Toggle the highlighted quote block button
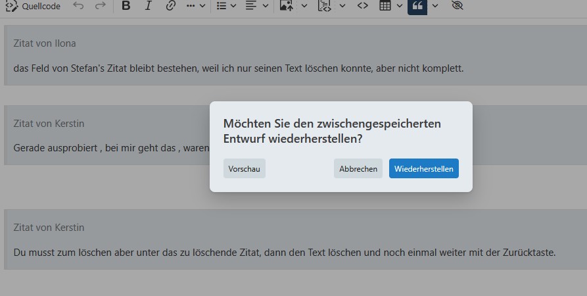 click(x=417, y=6)
